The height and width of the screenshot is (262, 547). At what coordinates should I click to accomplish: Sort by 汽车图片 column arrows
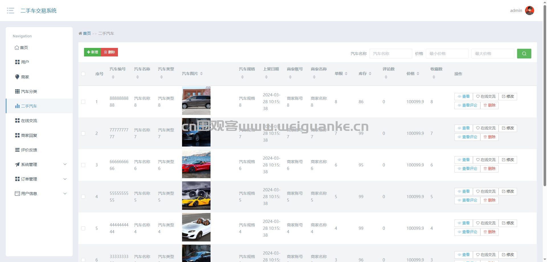tap(201, 74)
